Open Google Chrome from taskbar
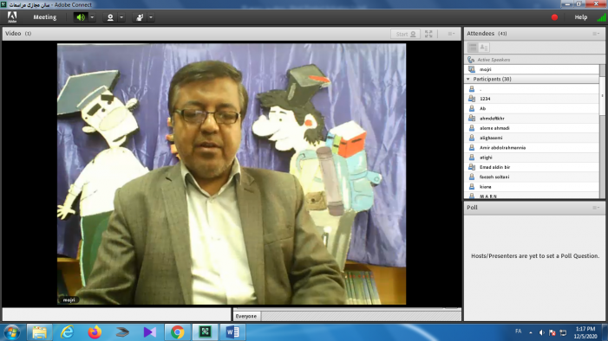The image size is (608, 341). [x=177, y=332]
